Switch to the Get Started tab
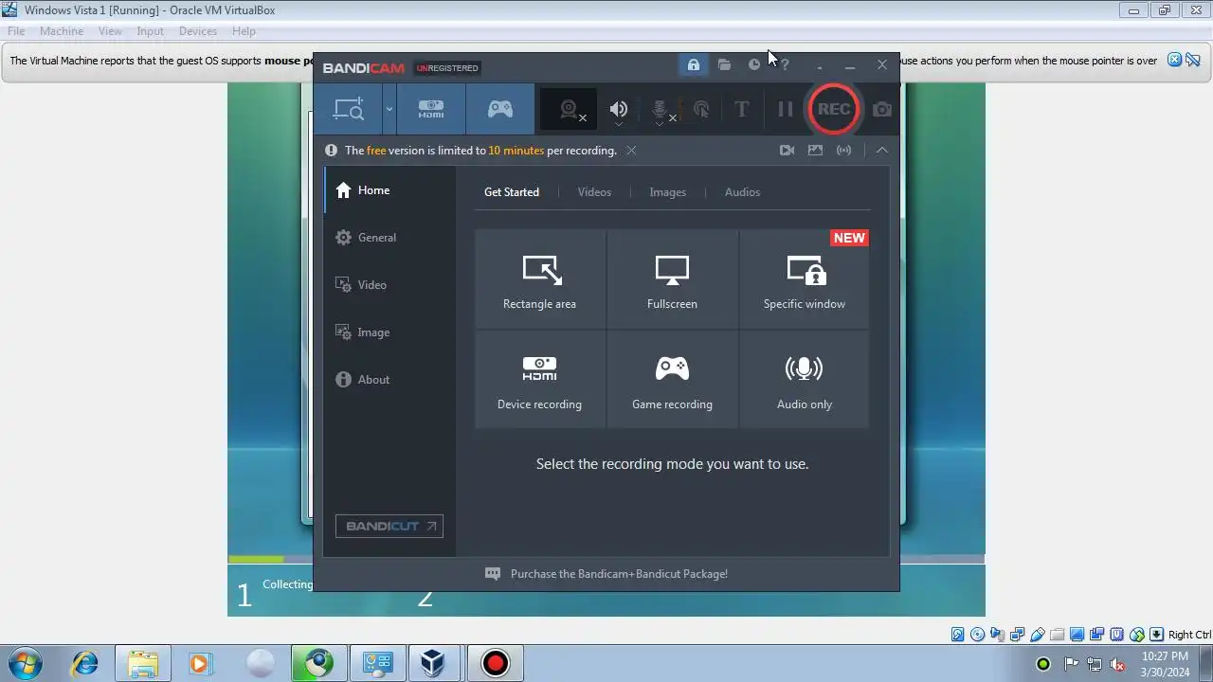This screenshot has height=682, width=1213. click(512, 192)
